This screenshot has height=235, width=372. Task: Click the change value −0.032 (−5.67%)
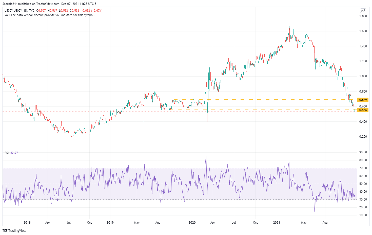[x=92, y=11]
